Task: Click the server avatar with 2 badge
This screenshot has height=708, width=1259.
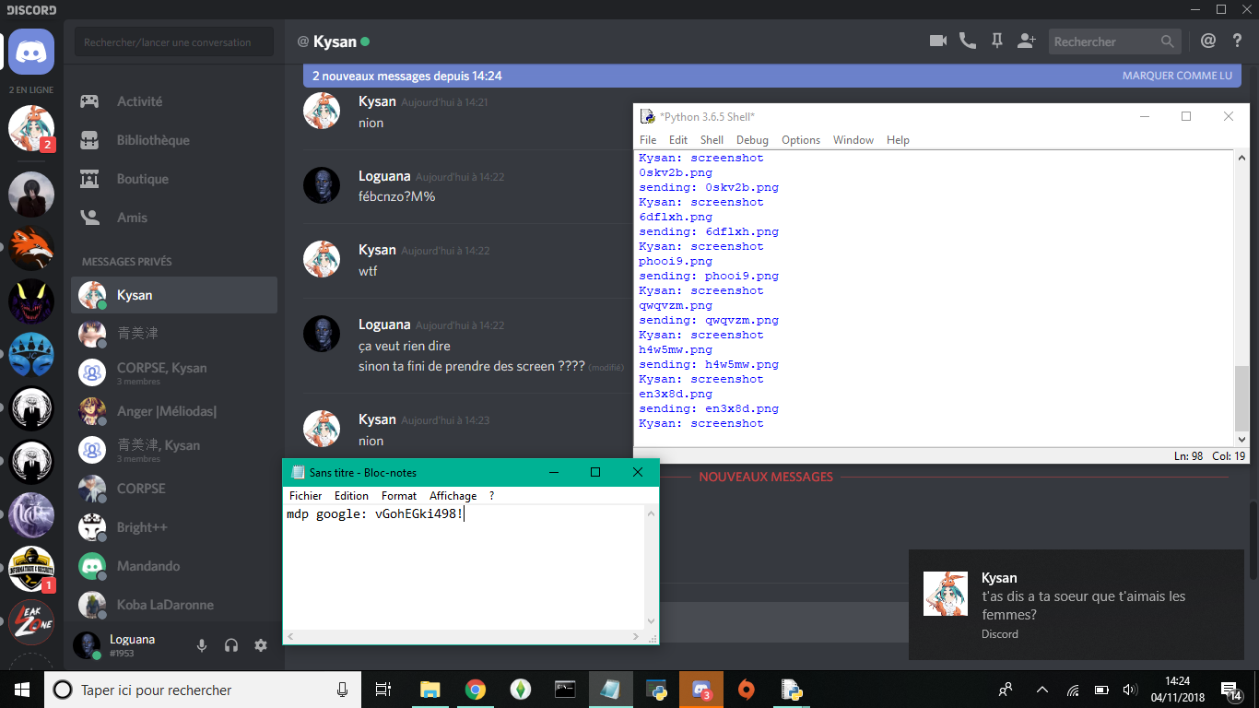Action: pyautogui.click(x=31, y=128)
